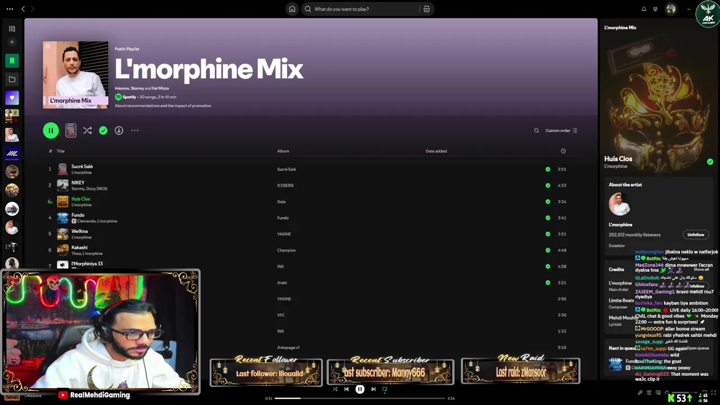720x405 pixels.
Task: Open the three-dot app menu at top left
Action: click(x=10, y=9)
